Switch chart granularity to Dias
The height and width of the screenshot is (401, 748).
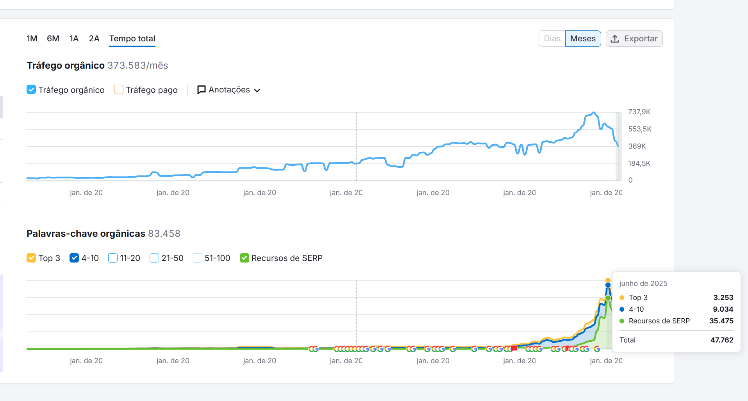552,39
